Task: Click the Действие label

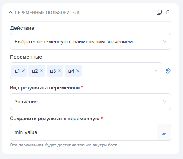Action: 22,28
